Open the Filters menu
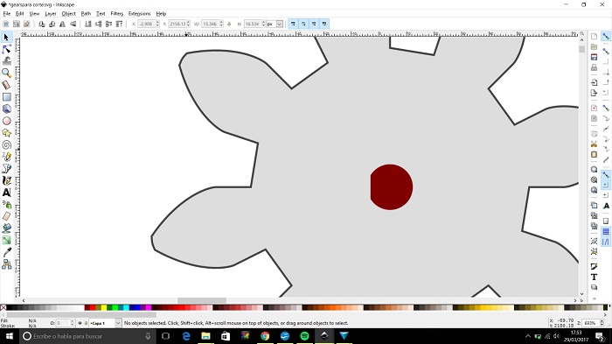This screenshot has width=612, height=344. (116, 14)
